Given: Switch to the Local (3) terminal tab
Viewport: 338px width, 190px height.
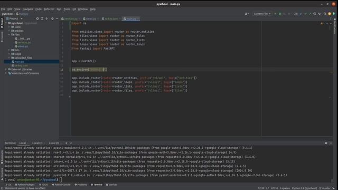Looking at the screenshot, I should tap(54, 143).
